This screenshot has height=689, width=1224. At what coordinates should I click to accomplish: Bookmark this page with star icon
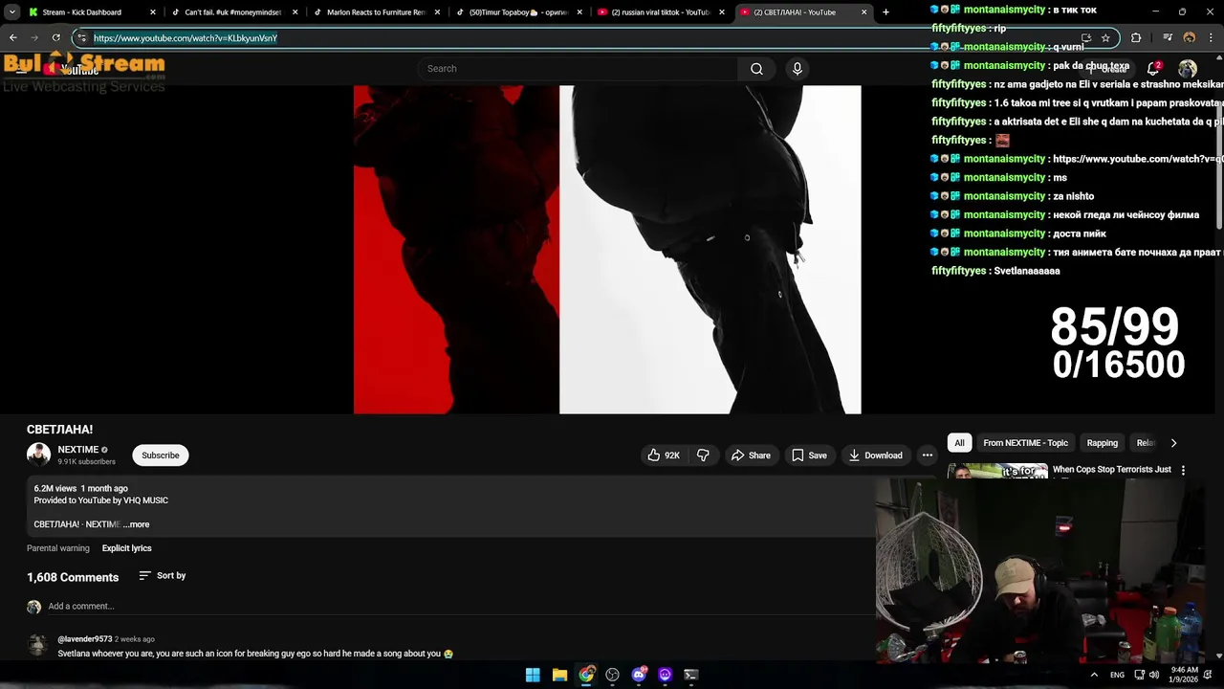point(1105,38)
